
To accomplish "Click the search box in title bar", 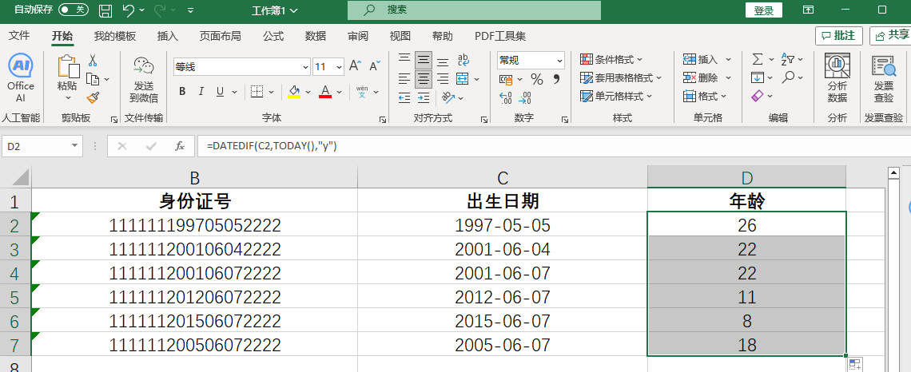I will coord(474,10).
